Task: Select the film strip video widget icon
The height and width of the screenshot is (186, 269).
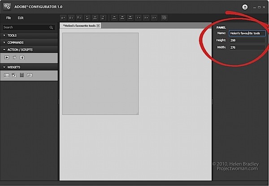Action: [x=22, y=75]
